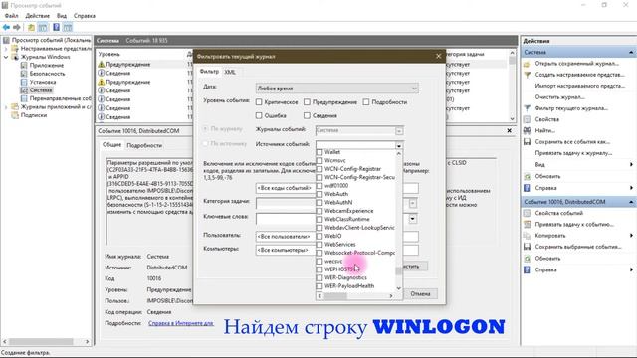Screen dimensions: 637x358
Task: Switch to event Подробности tab
Action: pos(144,145)
